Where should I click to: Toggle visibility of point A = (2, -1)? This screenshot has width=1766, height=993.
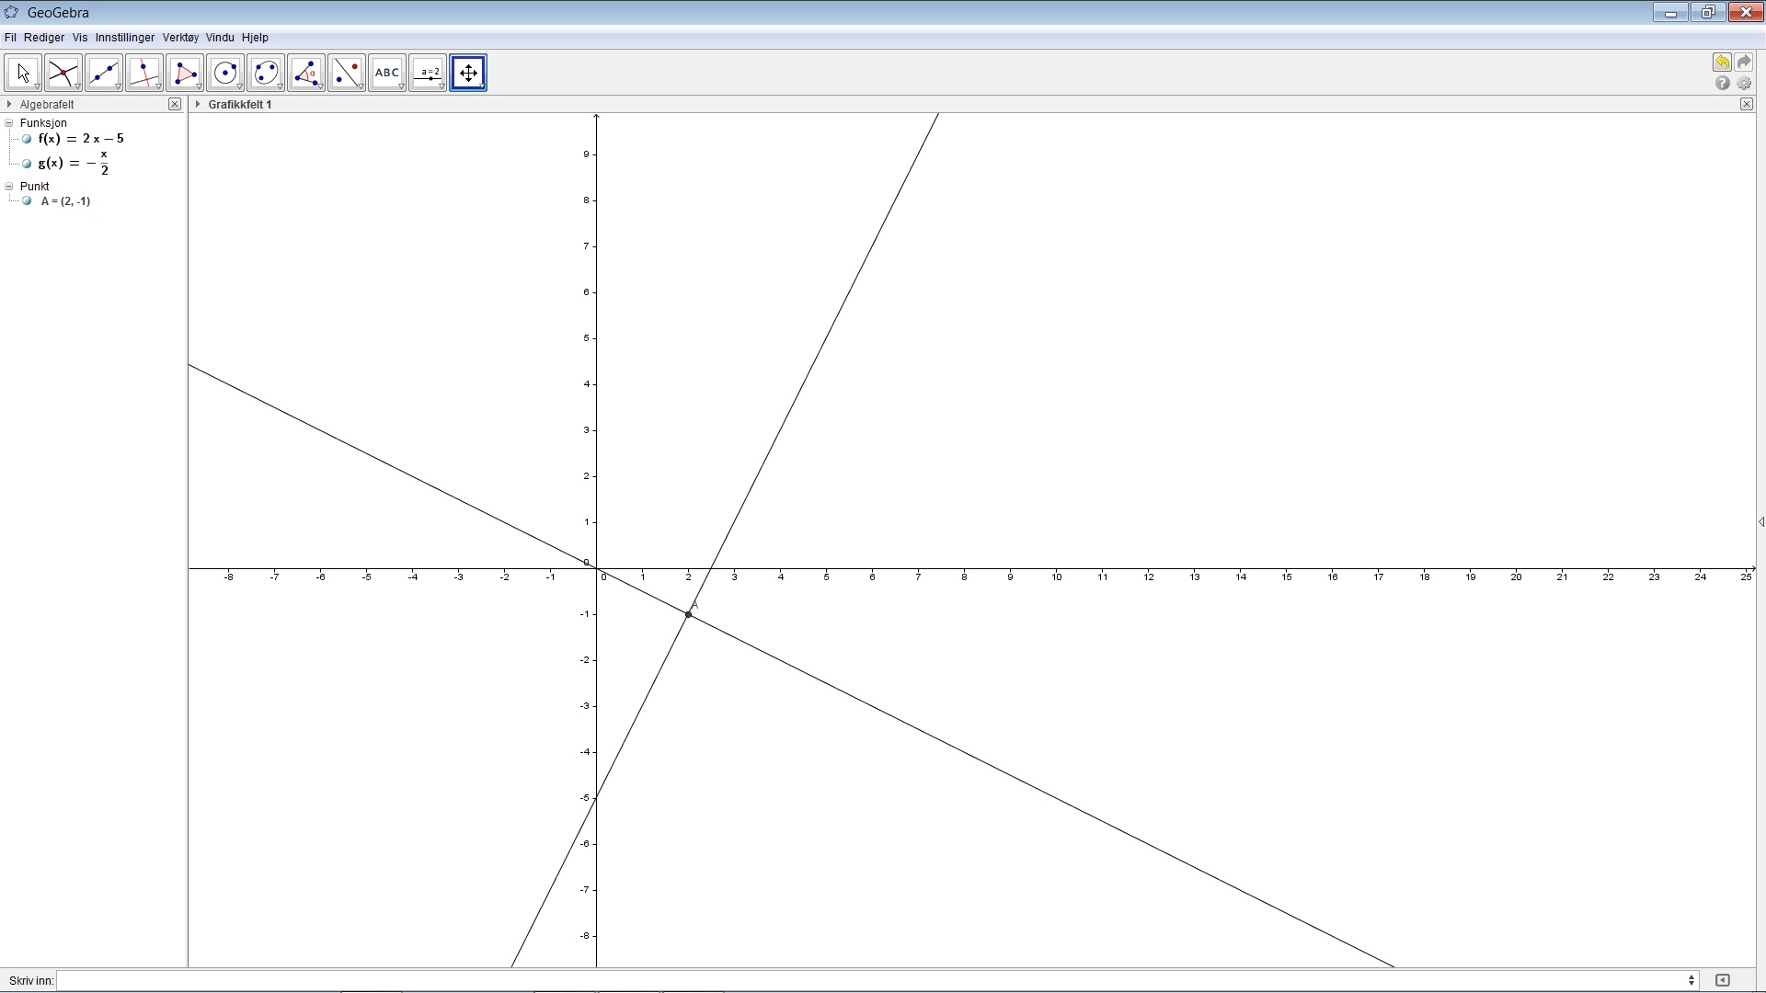coord(27,201)
